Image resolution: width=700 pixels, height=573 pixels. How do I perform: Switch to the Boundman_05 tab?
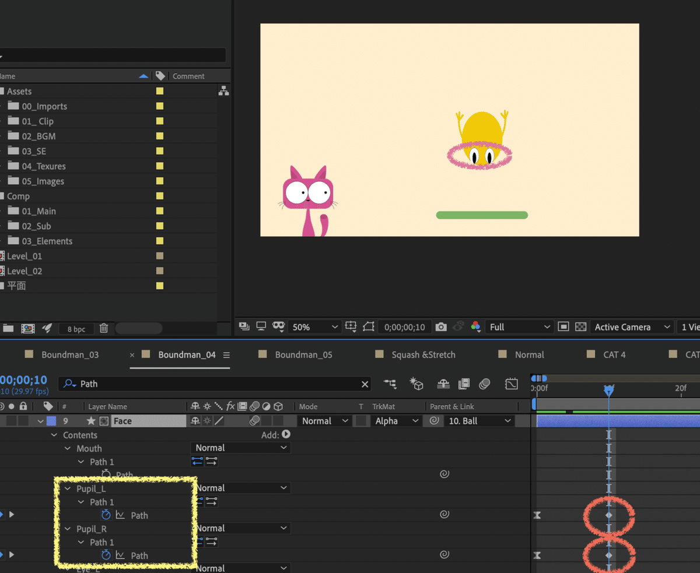coord(303,354)
